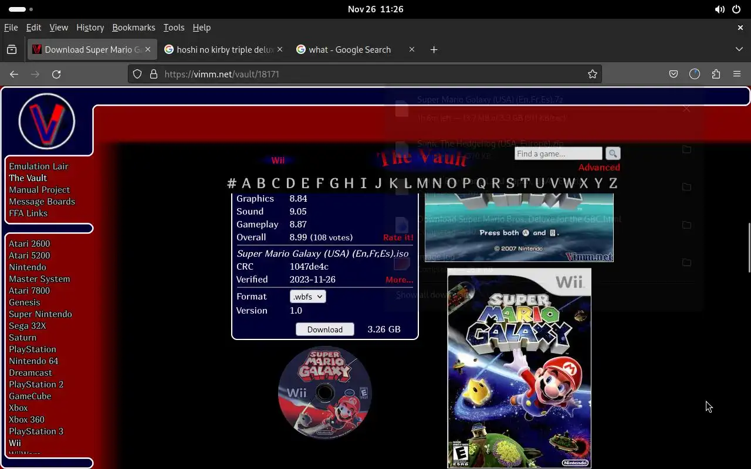
Task: Select PlayStation 2 in the console list
Action: point(36,385)
